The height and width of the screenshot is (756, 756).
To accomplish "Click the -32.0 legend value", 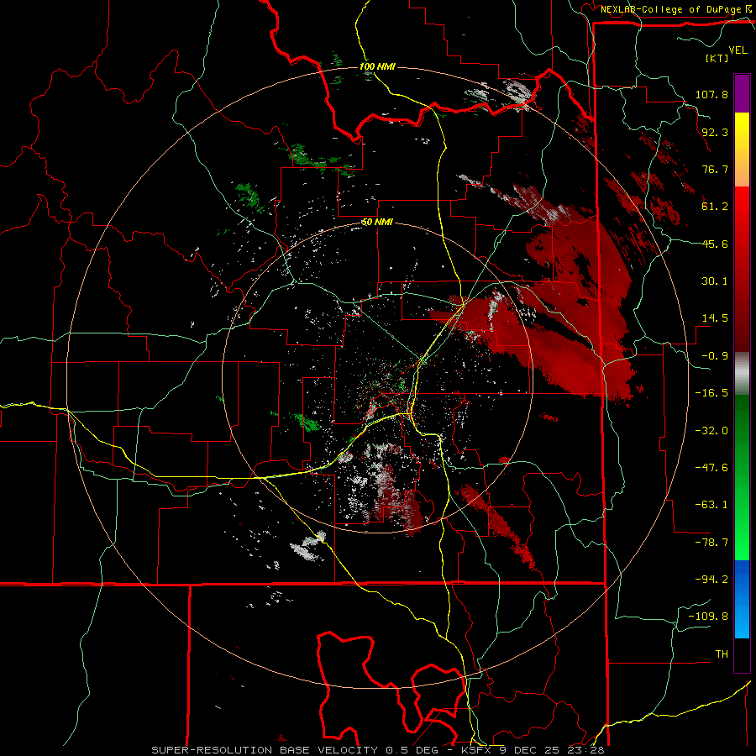I will (711, 431).
